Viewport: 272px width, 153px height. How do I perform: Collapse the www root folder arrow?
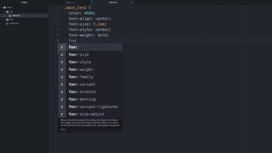(x=2, y=8)
